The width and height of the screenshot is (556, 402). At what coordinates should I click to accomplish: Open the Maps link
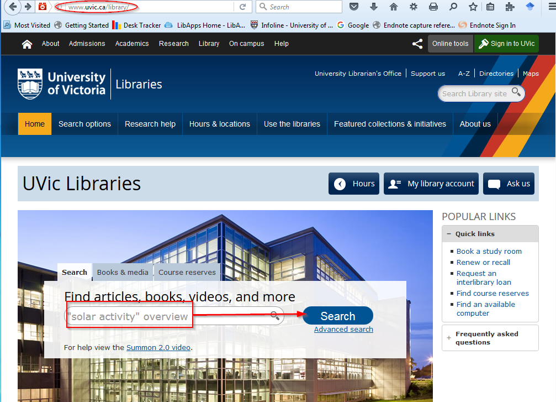click(x=531, y=74)
